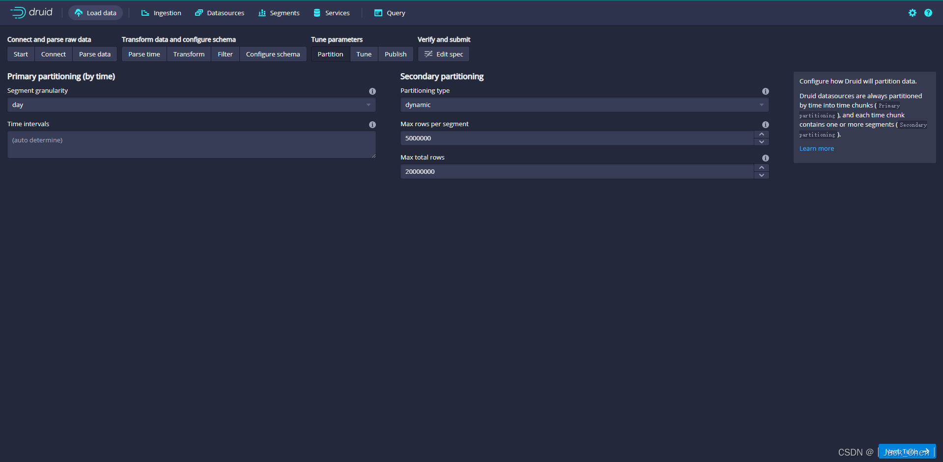
Task: Show info for Partitioning type
Action: 765,91
